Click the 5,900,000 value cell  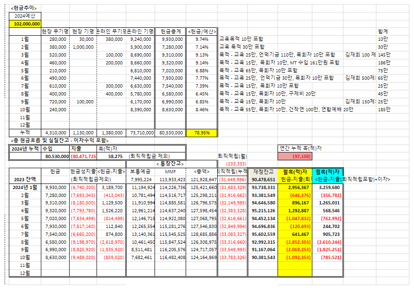[x=141, y=47]
